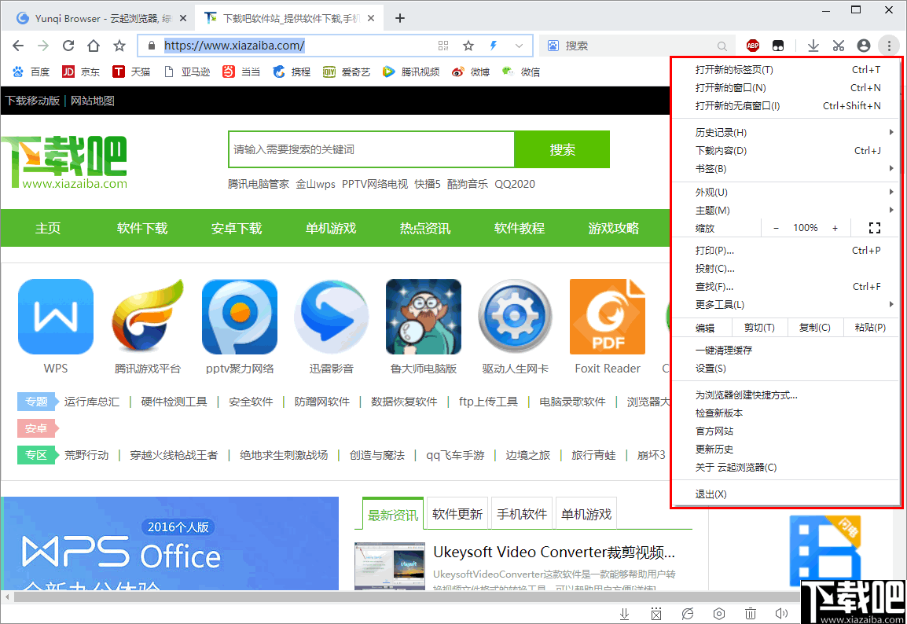Click the settings gear in the status bar
The image size is (907, 624).
click(718, 613)
